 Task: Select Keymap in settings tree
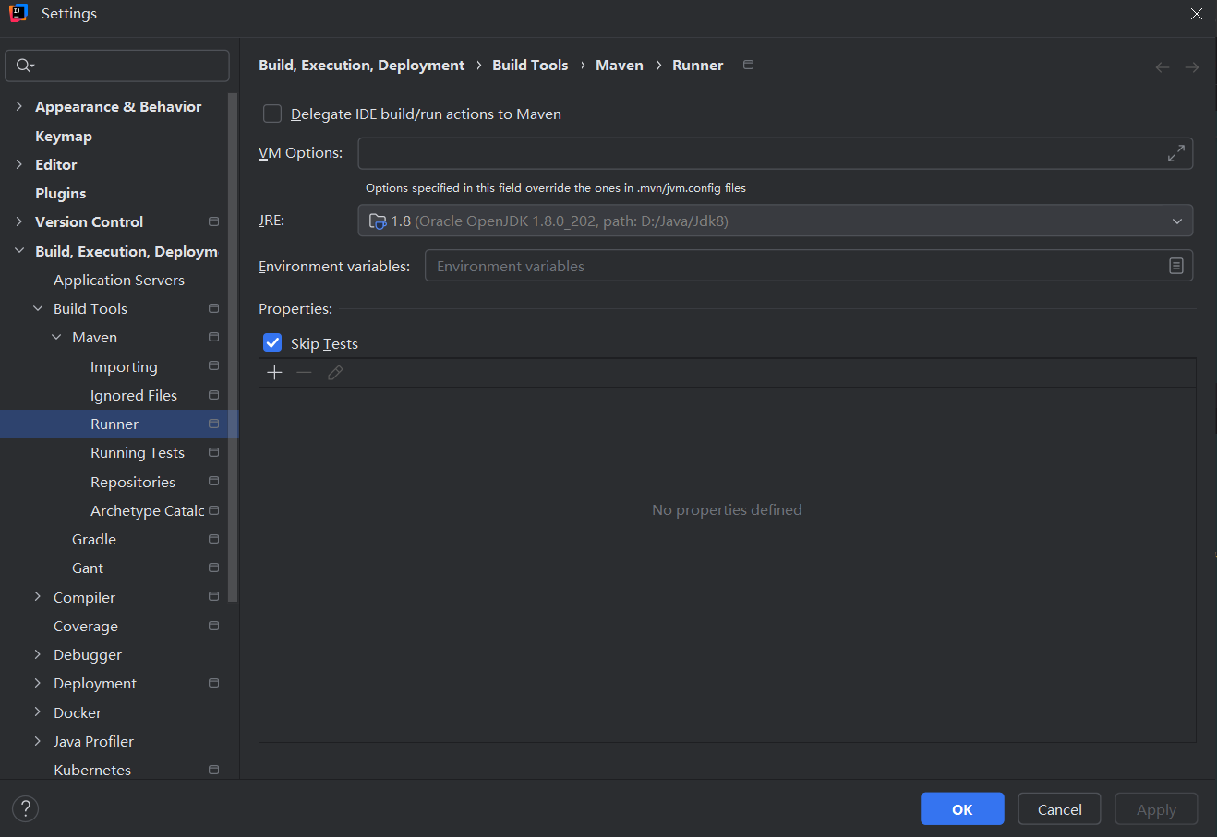coord(64,136)
